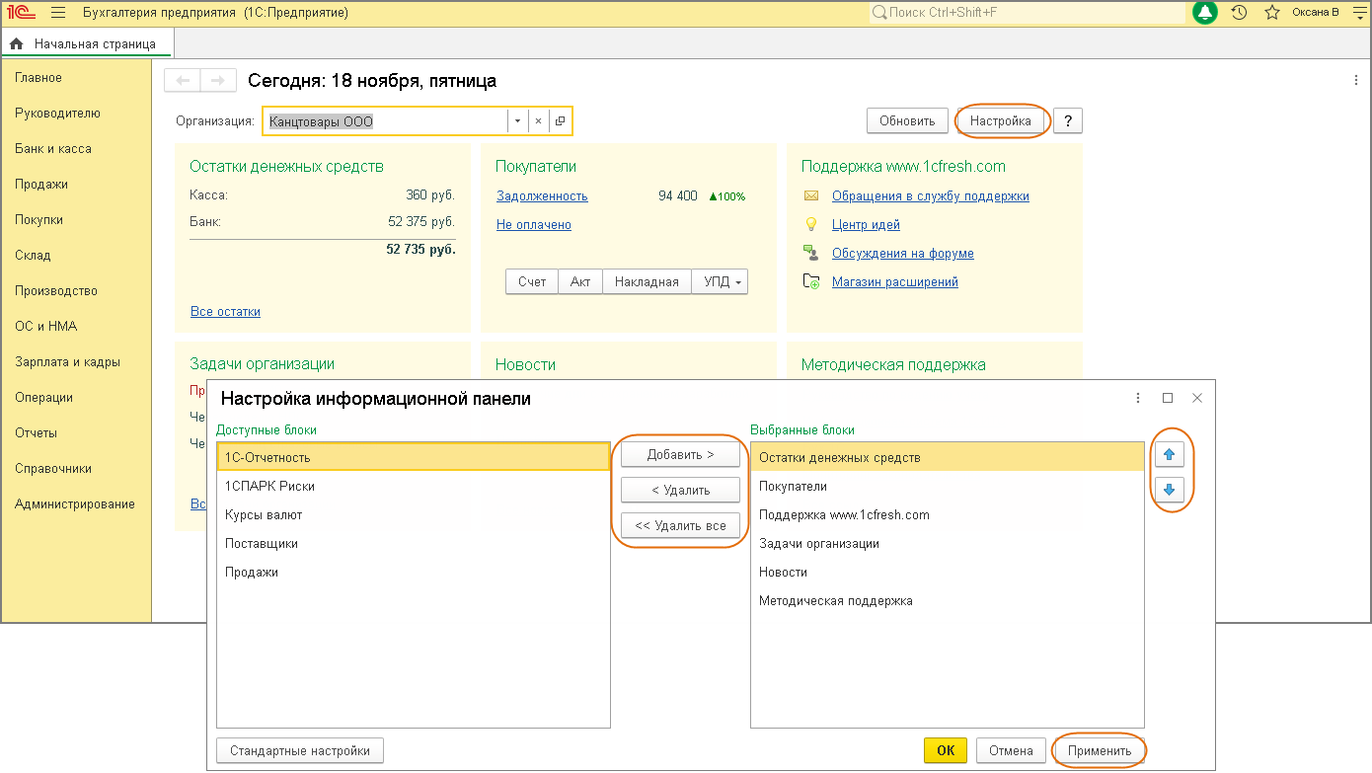Click the < Удалить button
1372x773 pixels.
[680, 490]
